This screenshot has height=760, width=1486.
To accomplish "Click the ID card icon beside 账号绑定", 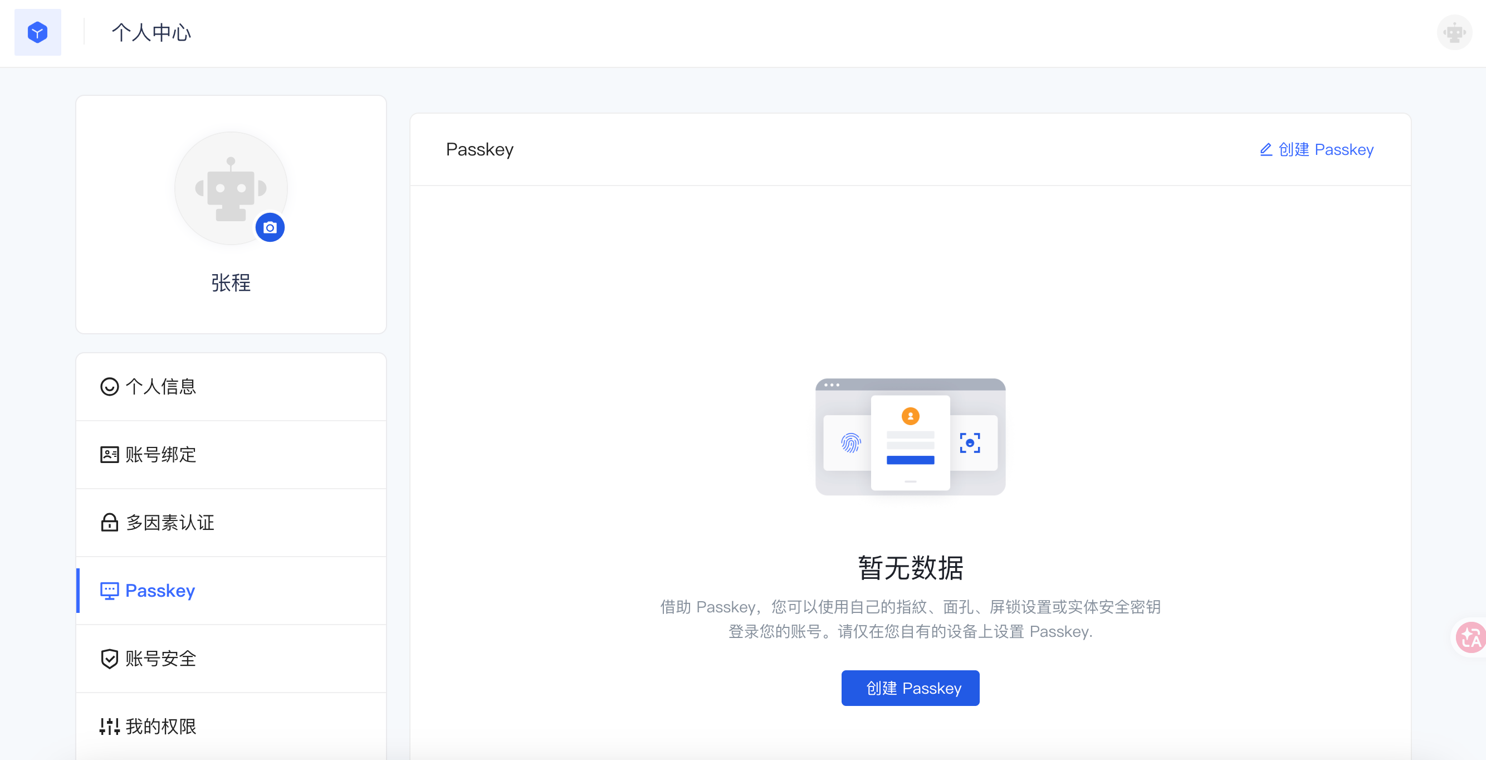I will [x=109, y=455].
